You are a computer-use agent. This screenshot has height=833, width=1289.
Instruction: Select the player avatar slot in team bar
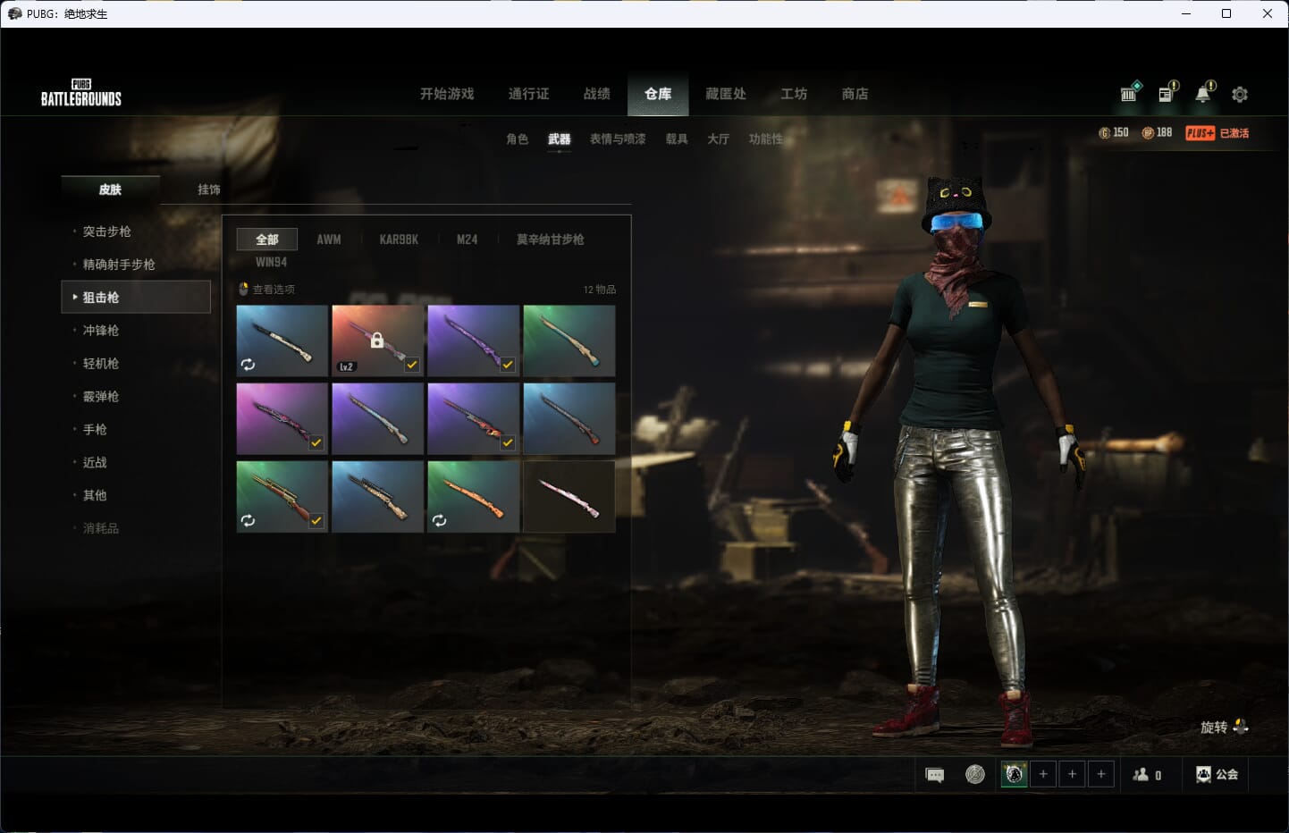1014,774
